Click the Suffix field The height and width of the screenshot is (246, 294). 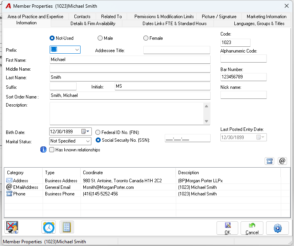[63, 86]
